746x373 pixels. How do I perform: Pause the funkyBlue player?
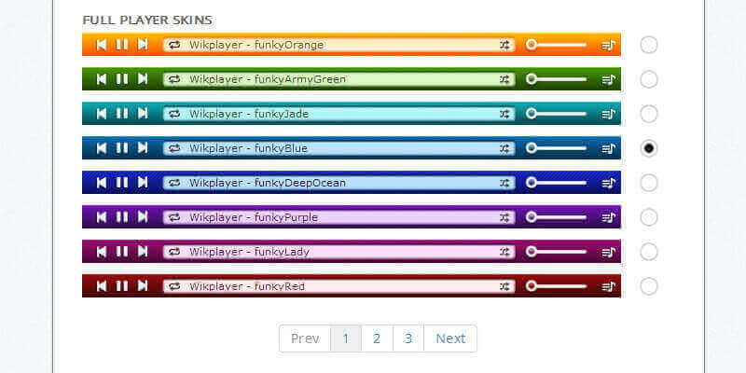click(122, 148)
